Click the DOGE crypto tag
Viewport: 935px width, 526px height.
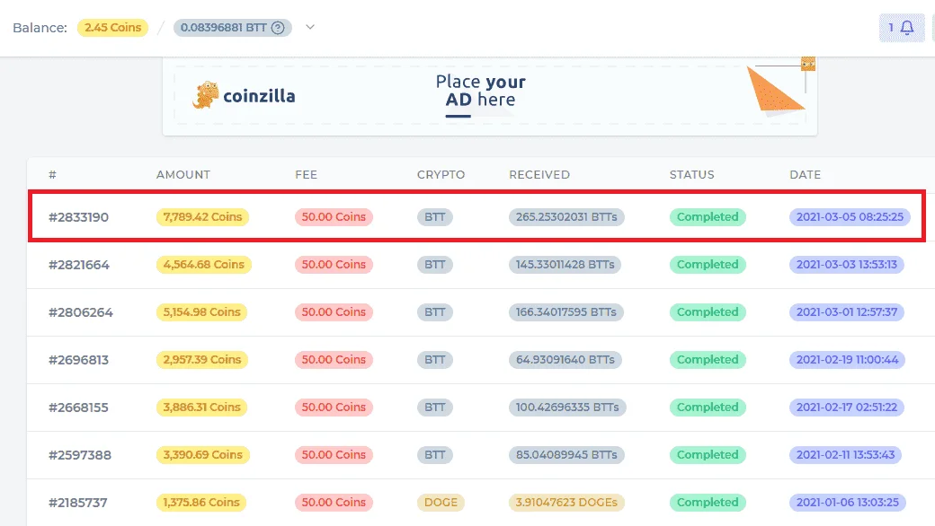point(441,502)
